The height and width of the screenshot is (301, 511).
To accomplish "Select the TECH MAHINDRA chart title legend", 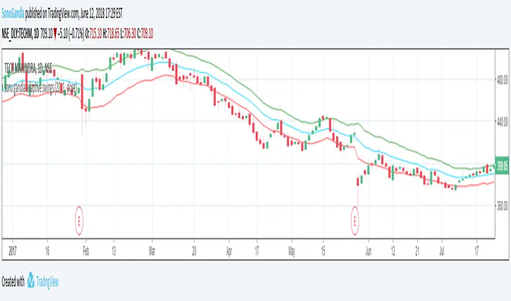I will pos(28,68).
